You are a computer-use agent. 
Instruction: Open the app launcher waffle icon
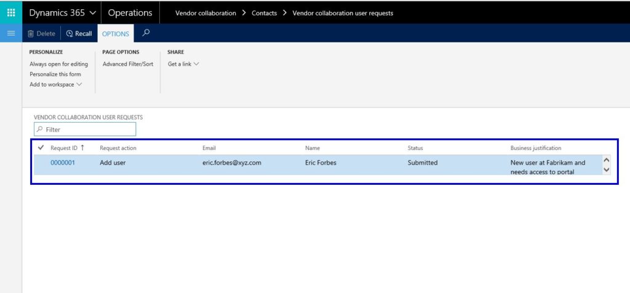[x=11, y=12]
